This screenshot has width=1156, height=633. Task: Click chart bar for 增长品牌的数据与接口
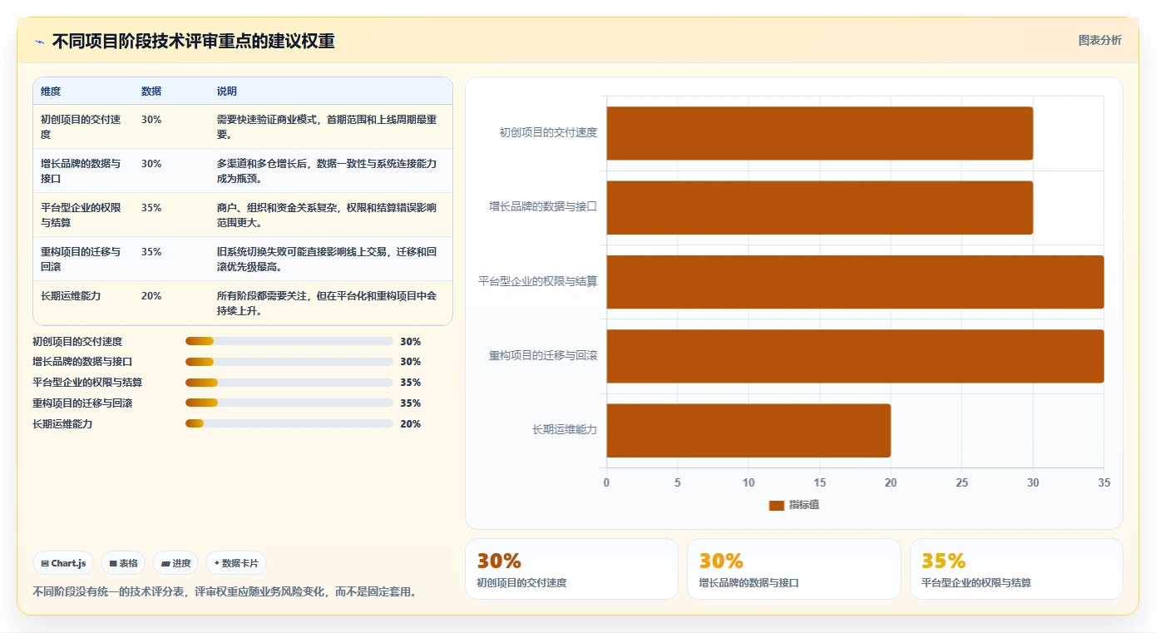tap(819, 207)
